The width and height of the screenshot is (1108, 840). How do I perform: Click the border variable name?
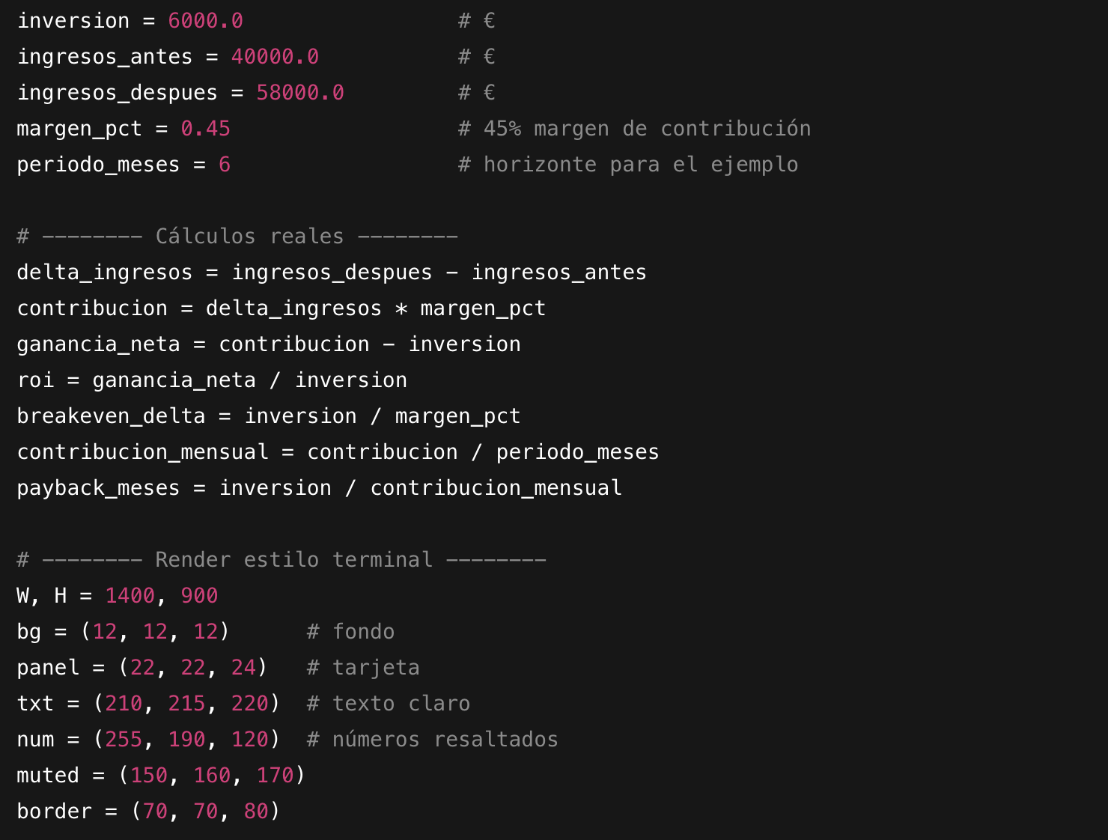(x=54, y=812)
